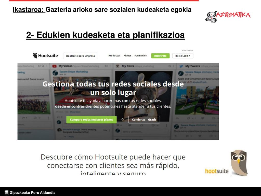Click the Square Shape Marketing name in My Videos
The image size is (261, 196).
[74, 72]
